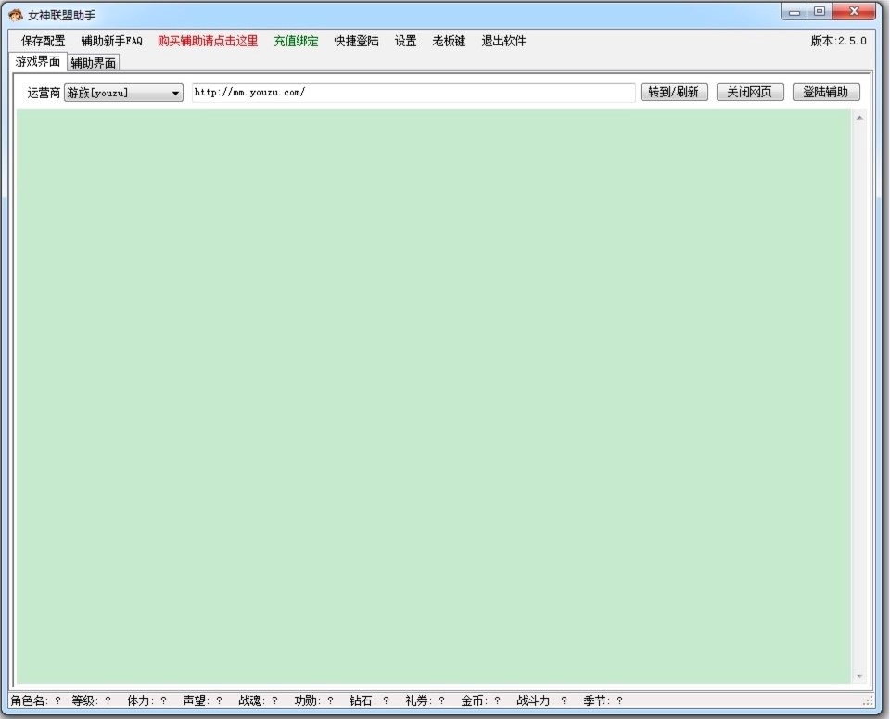Click the 转到/刷新 button
The width and height of the screenshot is (890, 719).
(674, 92)
